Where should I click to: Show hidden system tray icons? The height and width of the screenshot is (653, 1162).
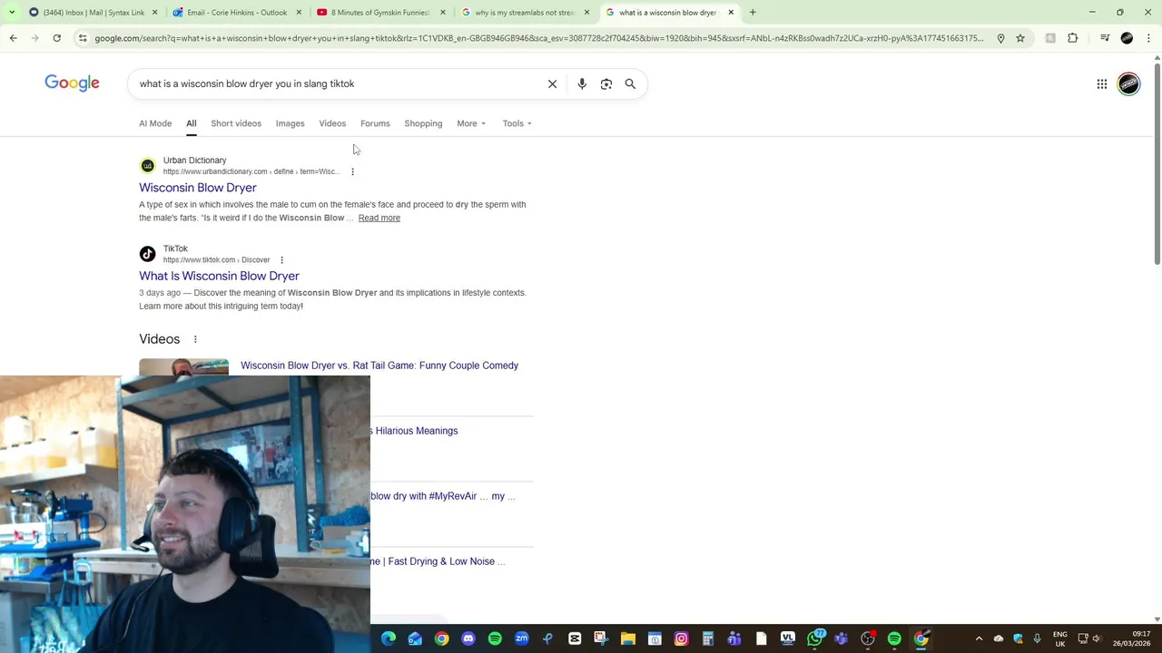pyautogui.click(x=979, y=639)
